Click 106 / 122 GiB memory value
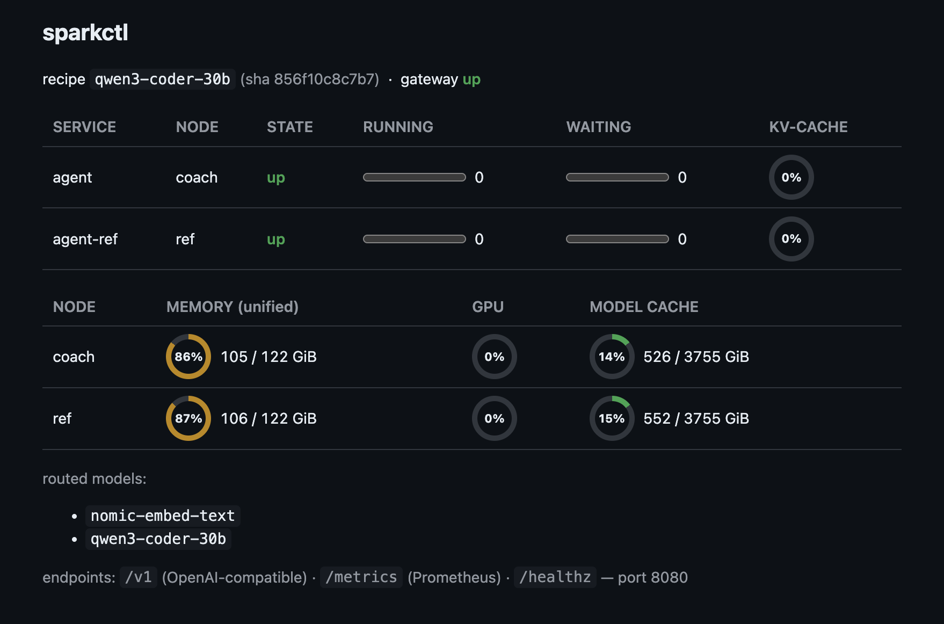This screenshot has height=624, width=944. 269,419
